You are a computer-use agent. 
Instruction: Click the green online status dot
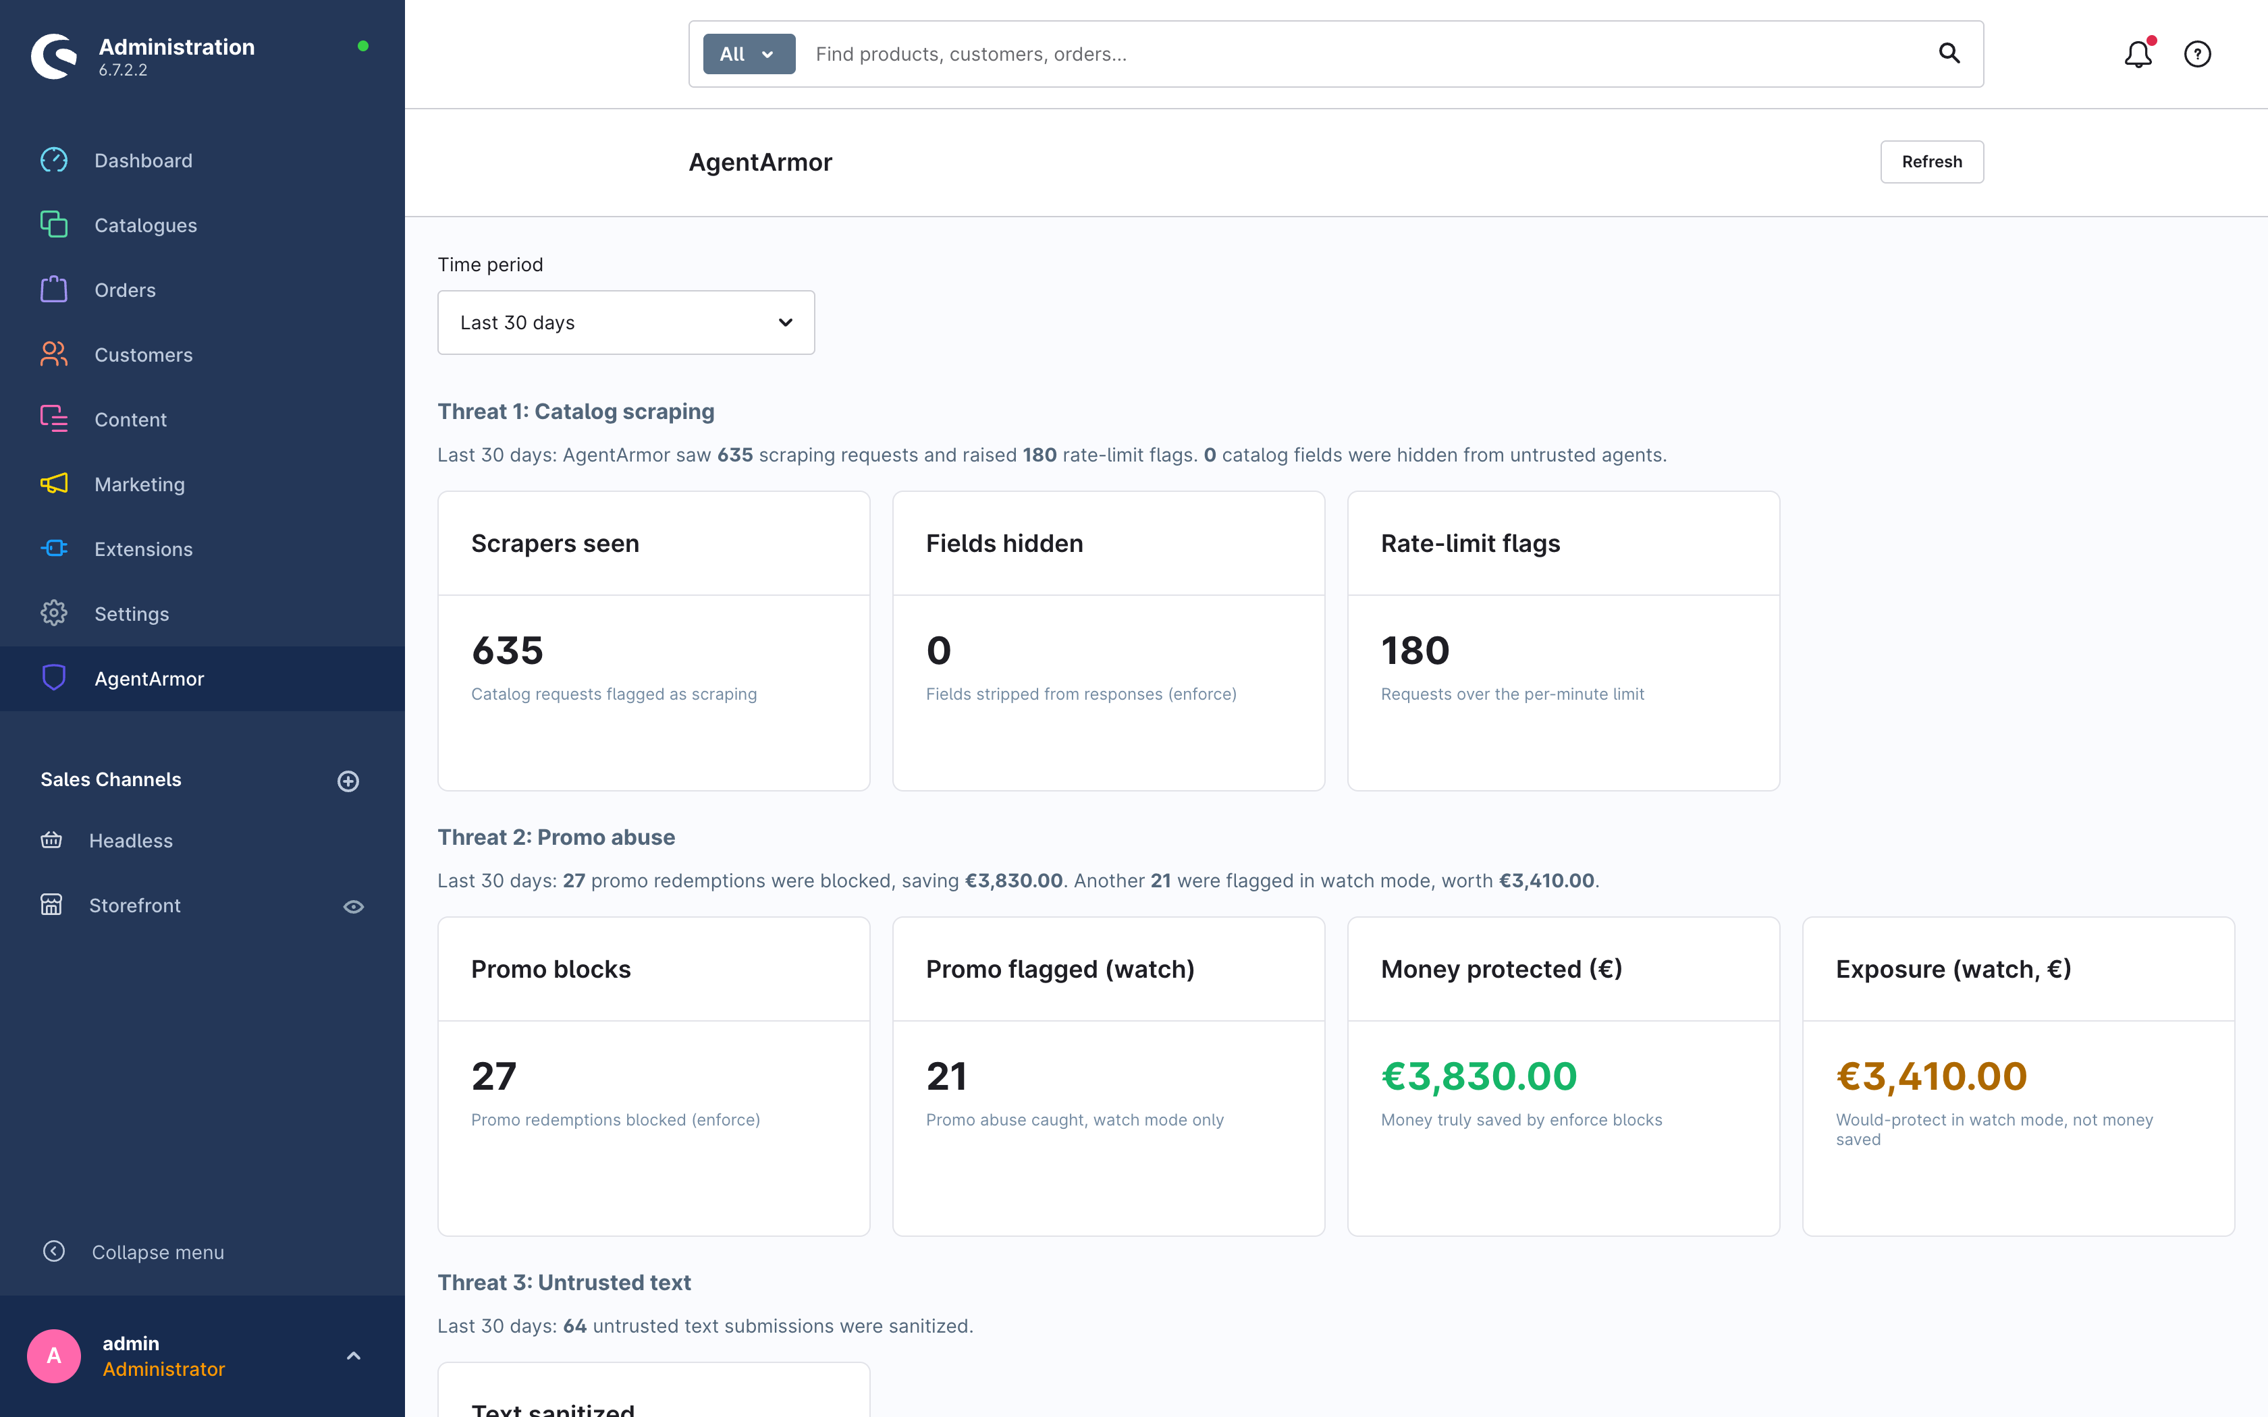(x=362, y=46)
